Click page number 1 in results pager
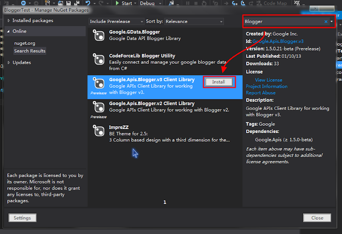The width and height of the screenshot is (342, 234). click(165, 202)
